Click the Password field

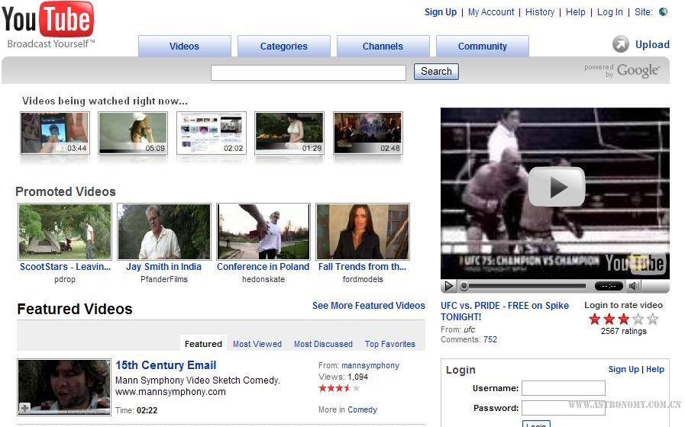(564, 408)
